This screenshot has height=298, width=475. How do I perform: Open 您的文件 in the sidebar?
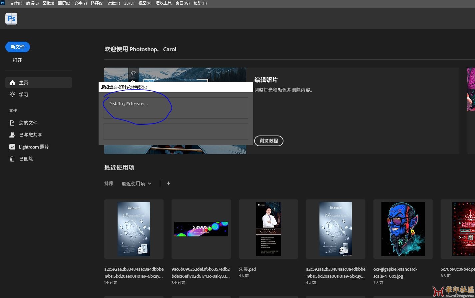[x=39, y=123]
